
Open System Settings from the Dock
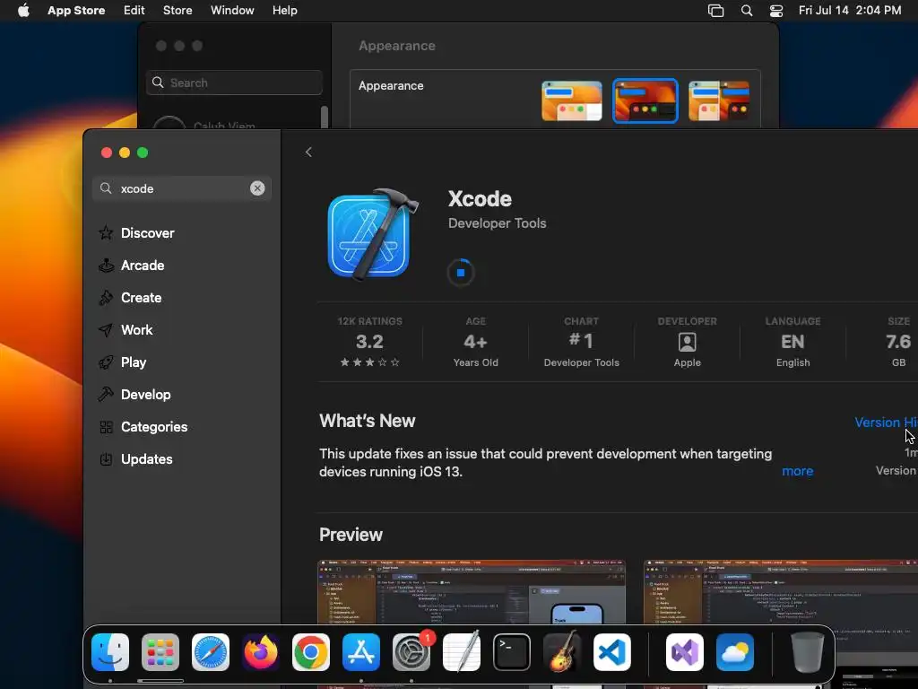coord(411,652)
